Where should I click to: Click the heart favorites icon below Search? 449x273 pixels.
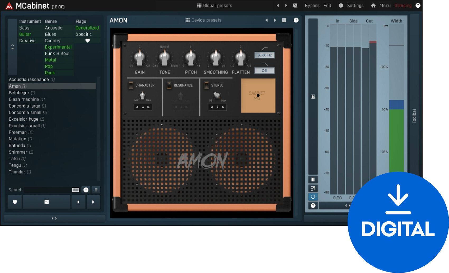pos(15,202)
